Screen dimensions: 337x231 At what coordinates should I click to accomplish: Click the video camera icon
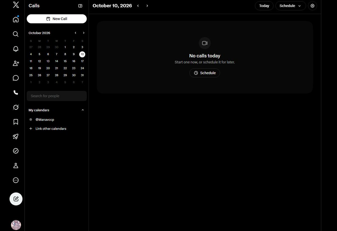(205, 43)
